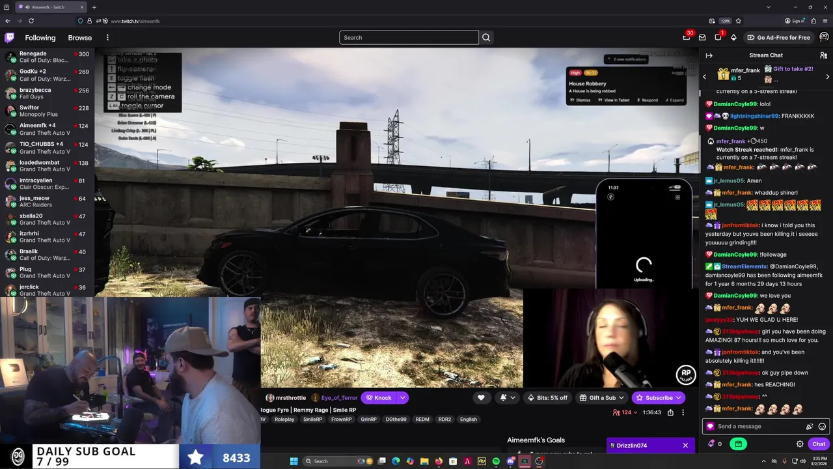The image size is (833, 469).
Task: Open mrsthrottle channel link
Action: pyautogui.click(x=290, y=397)
